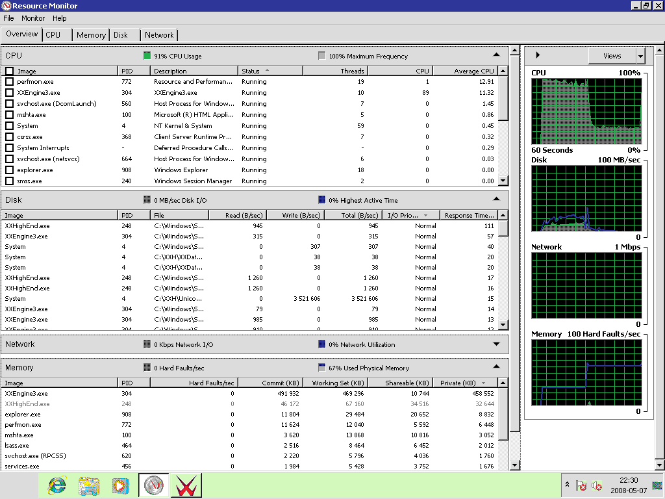Collapse the Memory section arrow
Screen dimensions: 665x499
pos(496,366)
